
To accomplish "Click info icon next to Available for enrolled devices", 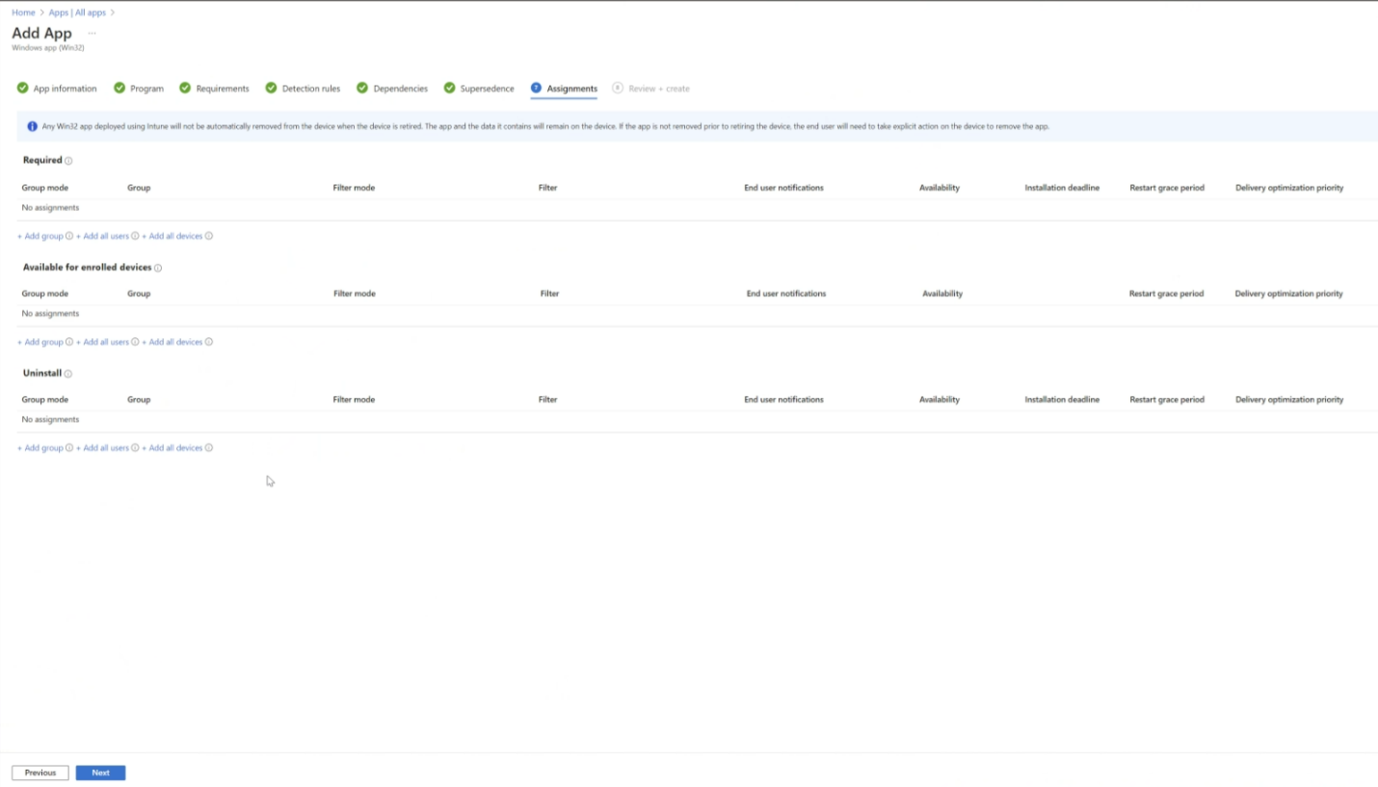I will point(158,268).
